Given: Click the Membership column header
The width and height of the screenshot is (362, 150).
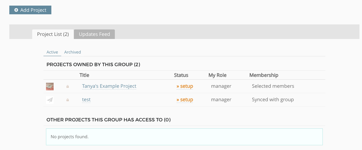Looking at the screenshot, I should [264, 75].
